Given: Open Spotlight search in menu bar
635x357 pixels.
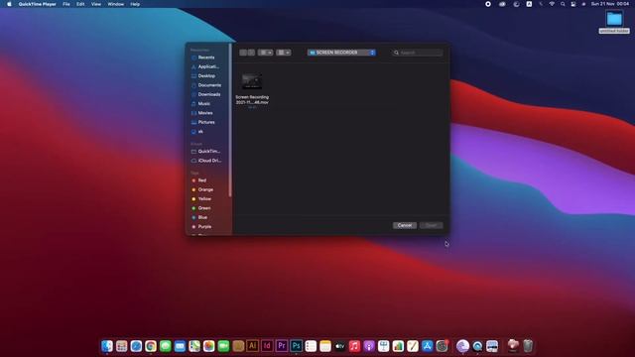Looking at the screenshot, I should point(563,4).
